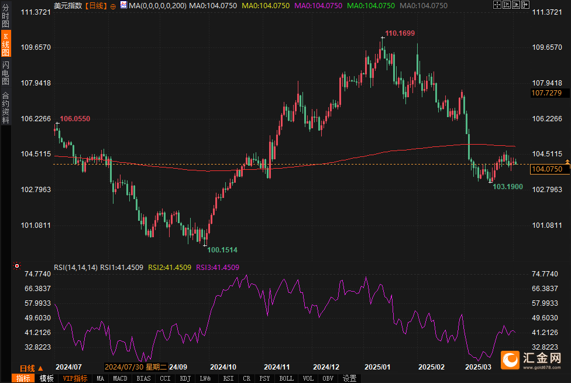Viewport: 571px width, 383px height.
Task: Select the OBV indicator button
Action: pyautogui.click(x=328, y=378)
